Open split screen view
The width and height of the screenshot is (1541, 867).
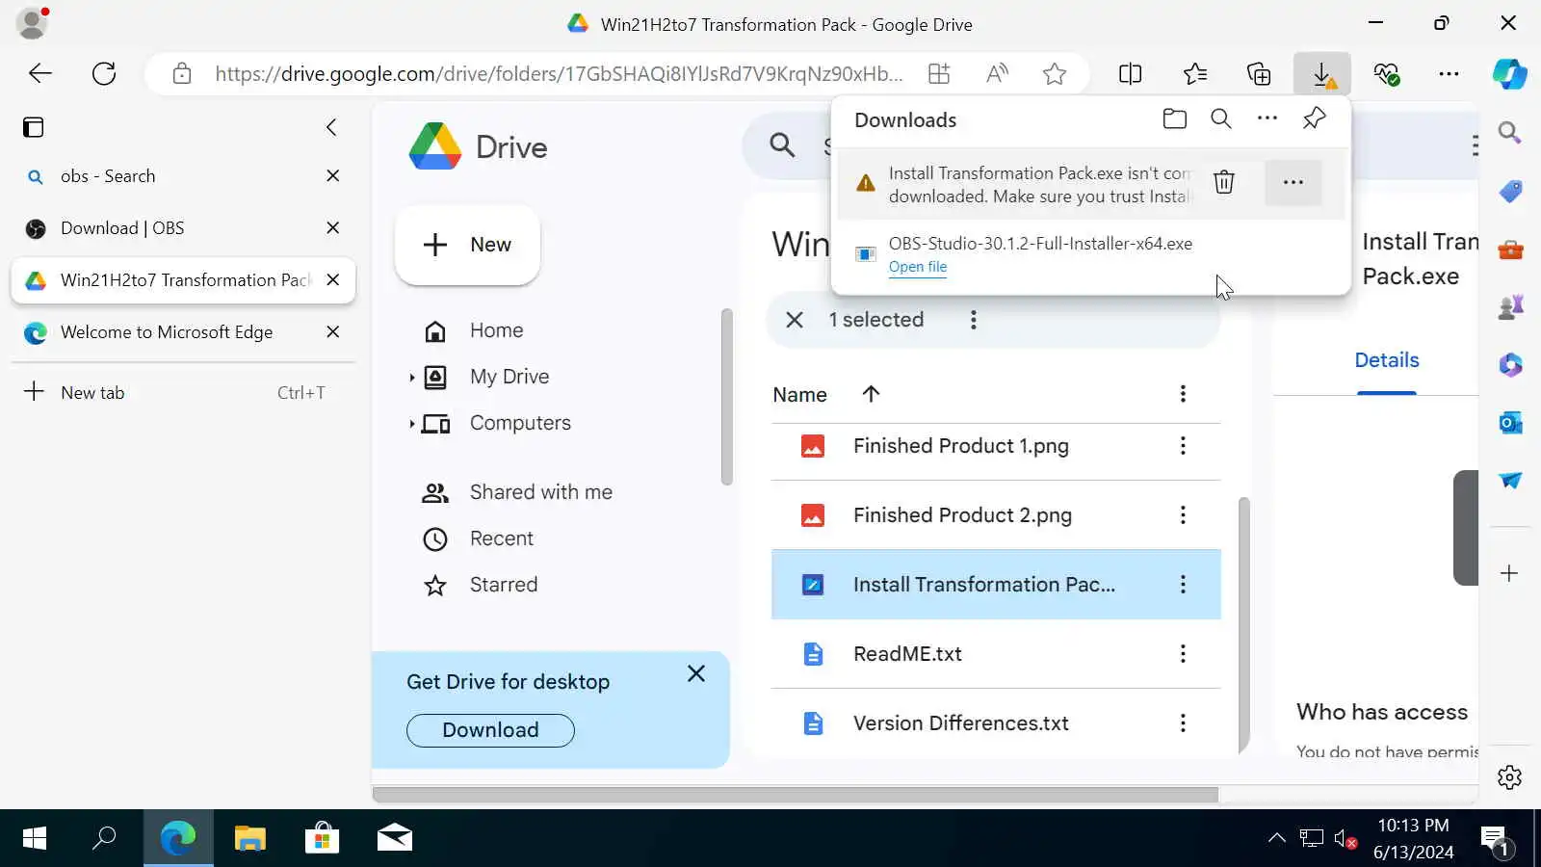point(1131,73)
